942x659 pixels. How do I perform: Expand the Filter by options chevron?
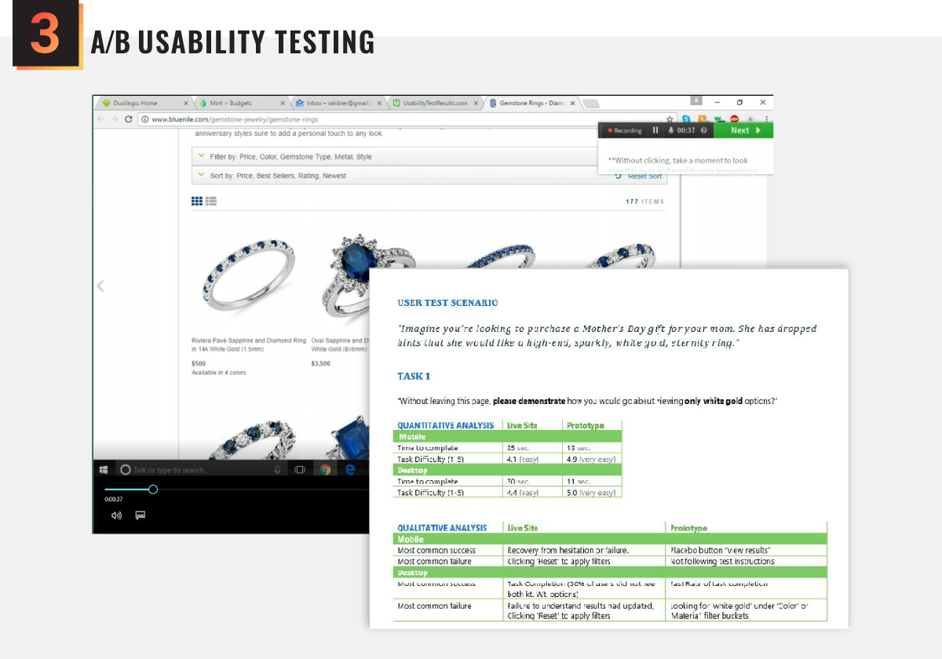point(201,156)
